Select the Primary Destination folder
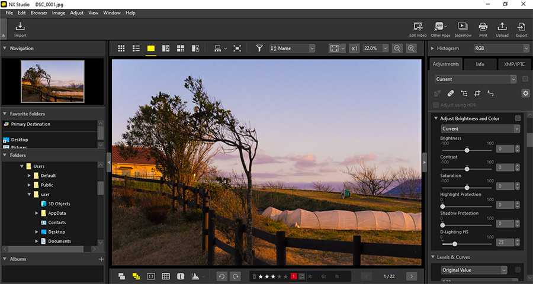The height and width of the screenshot is (284, 533). click(x=31, y=124)
